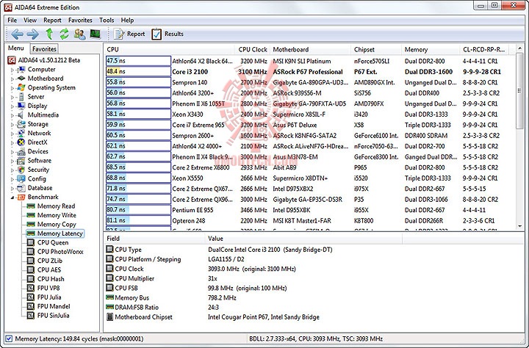Toggle the status bar Memory Latency checkbox
This screenshot has width=529, height=348.
[x=9, y=338]
